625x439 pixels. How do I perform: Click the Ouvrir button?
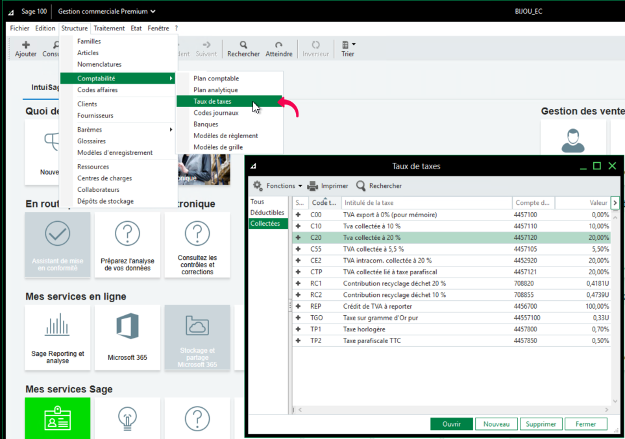pos(451,424)
